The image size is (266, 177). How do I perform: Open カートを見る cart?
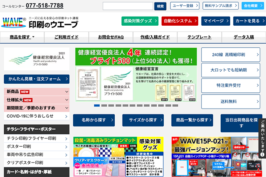(x=249, y=21)
